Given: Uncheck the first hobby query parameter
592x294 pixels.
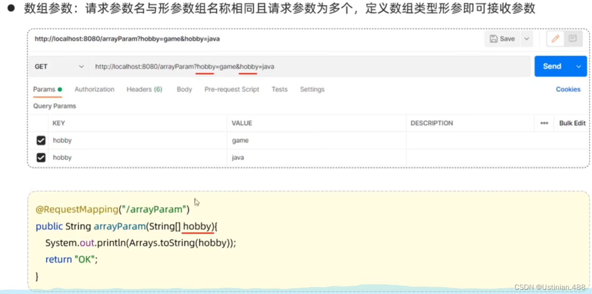Looking at the screenshot, I should coord(41,140).
